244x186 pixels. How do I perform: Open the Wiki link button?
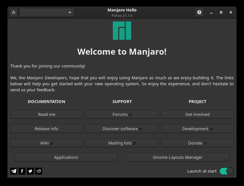47,143
